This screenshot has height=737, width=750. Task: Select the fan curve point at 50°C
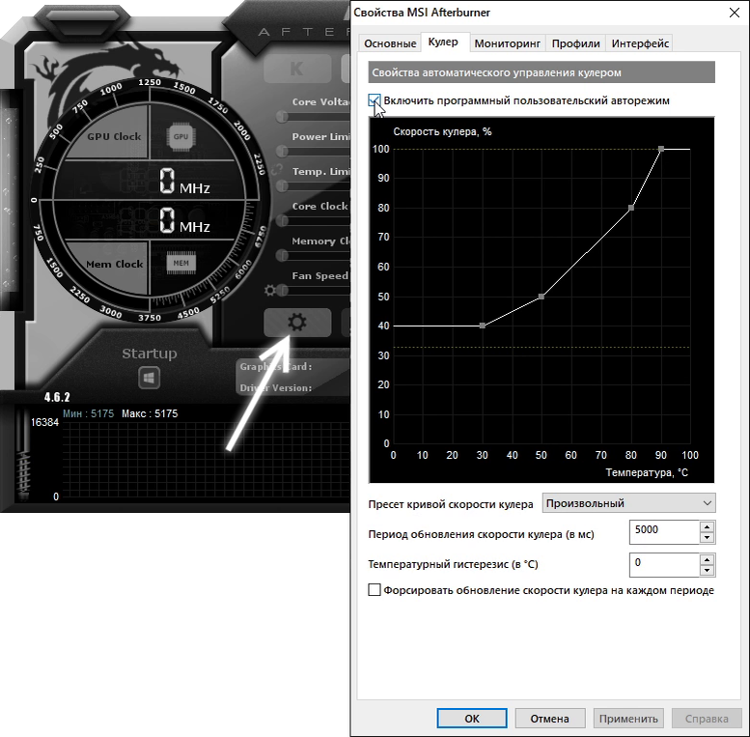coord(542,297)
